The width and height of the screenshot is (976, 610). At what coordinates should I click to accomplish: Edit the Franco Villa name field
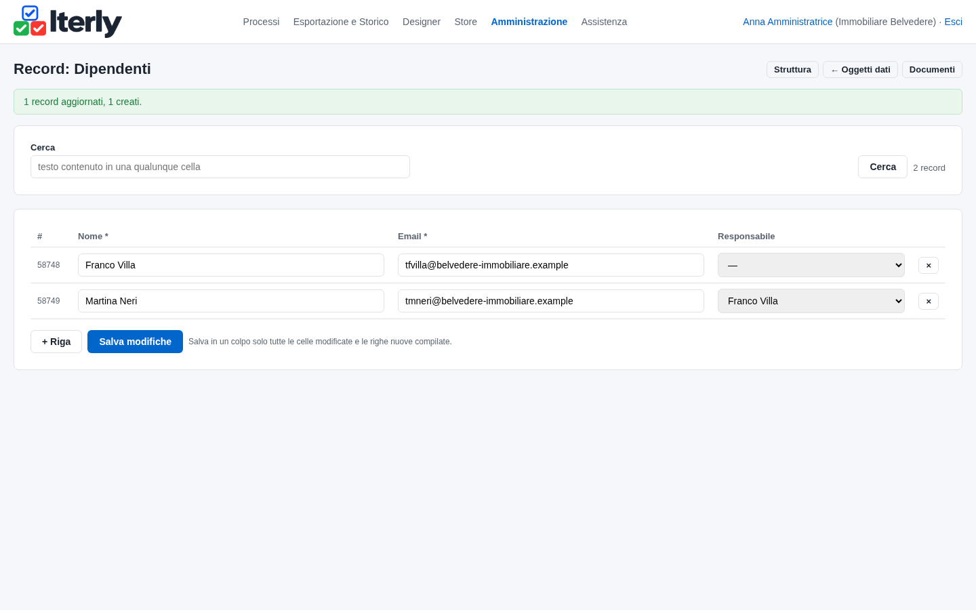pos(231,265)
